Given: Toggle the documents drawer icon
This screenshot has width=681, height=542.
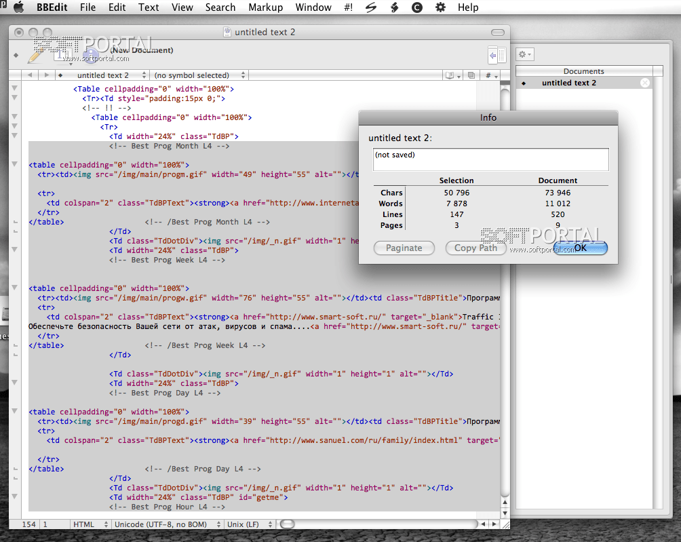Looking at the screenshot, I should click(497, 55).
